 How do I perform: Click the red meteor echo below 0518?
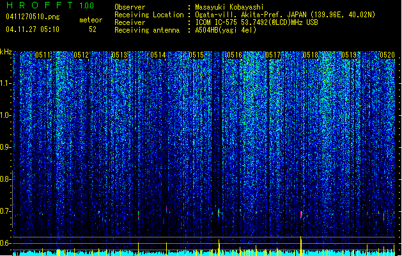301,214
